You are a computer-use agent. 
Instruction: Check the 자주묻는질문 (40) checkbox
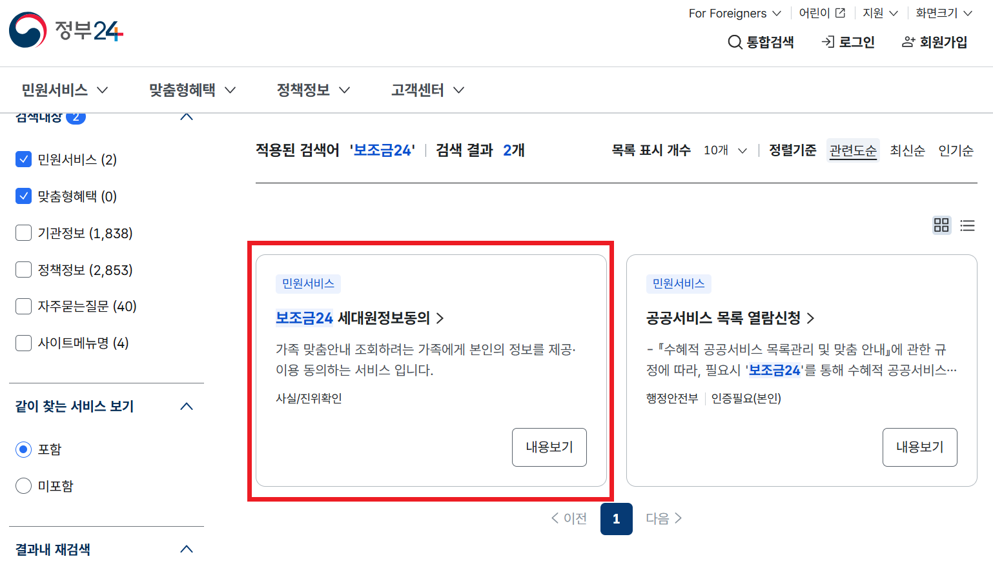tap(23, 306)
